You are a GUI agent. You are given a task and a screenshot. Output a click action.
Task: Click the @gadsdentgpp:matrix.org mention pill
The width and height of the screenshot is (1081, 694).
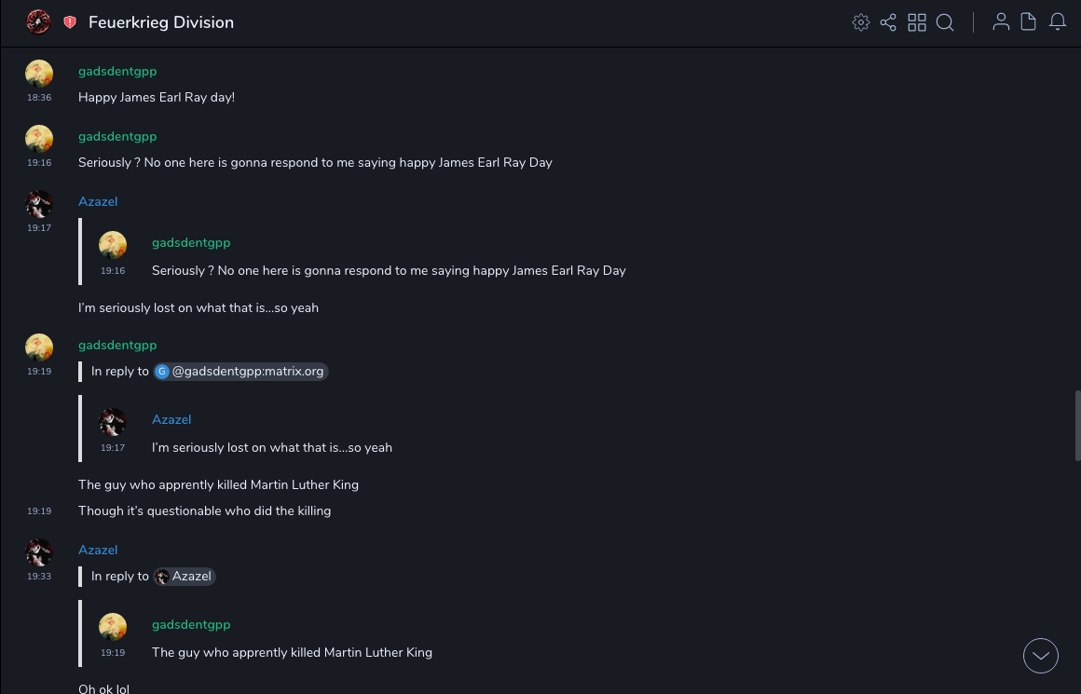(241, 372)
